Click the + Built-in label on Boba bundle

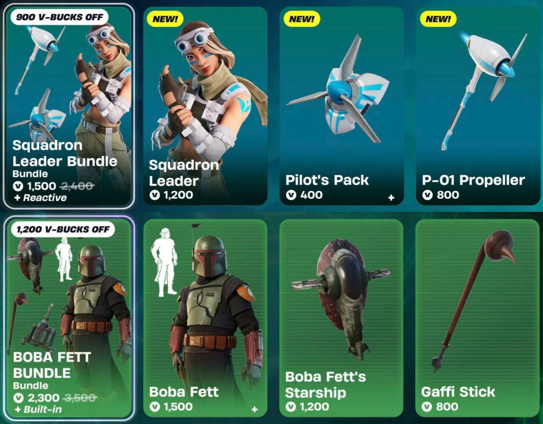pos(38,410)
